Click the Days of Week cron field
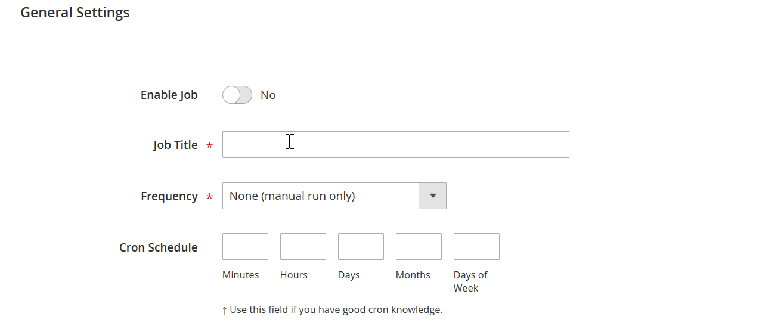This screenshot has width=781, height=322. [x=476, y=247]
